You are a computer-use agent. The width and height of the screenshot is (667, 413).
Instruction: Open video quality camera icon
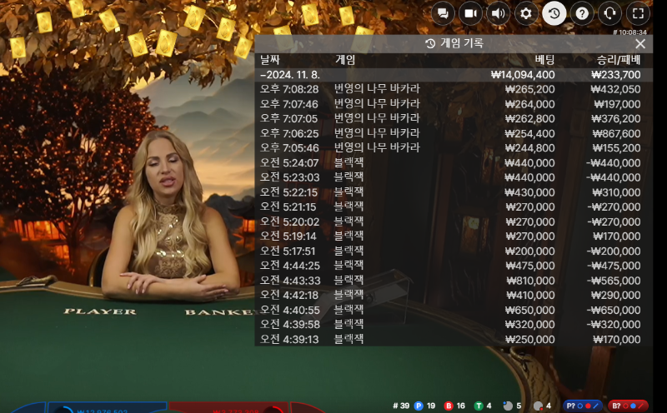[x=470, y=13]
